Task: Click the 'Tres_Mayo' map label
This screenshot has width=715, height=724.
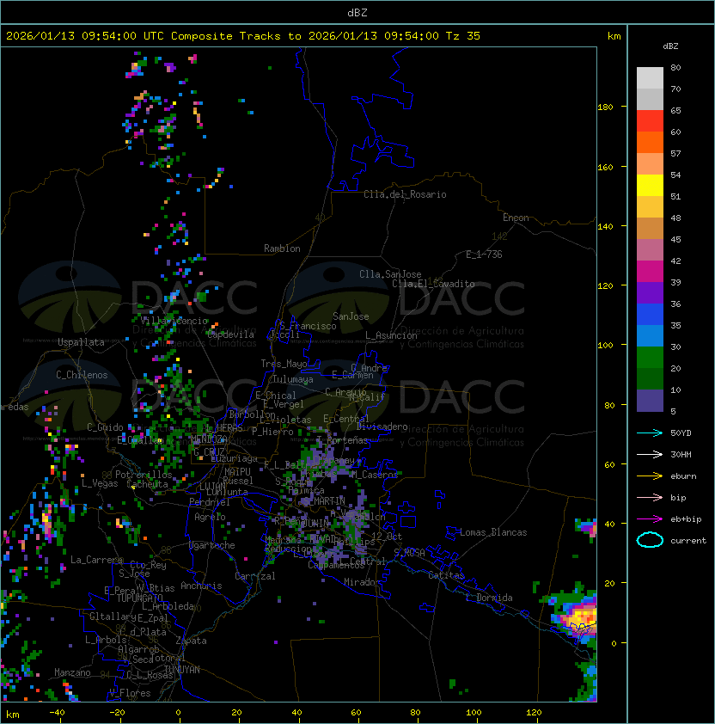Action: (x=284, y=364)
